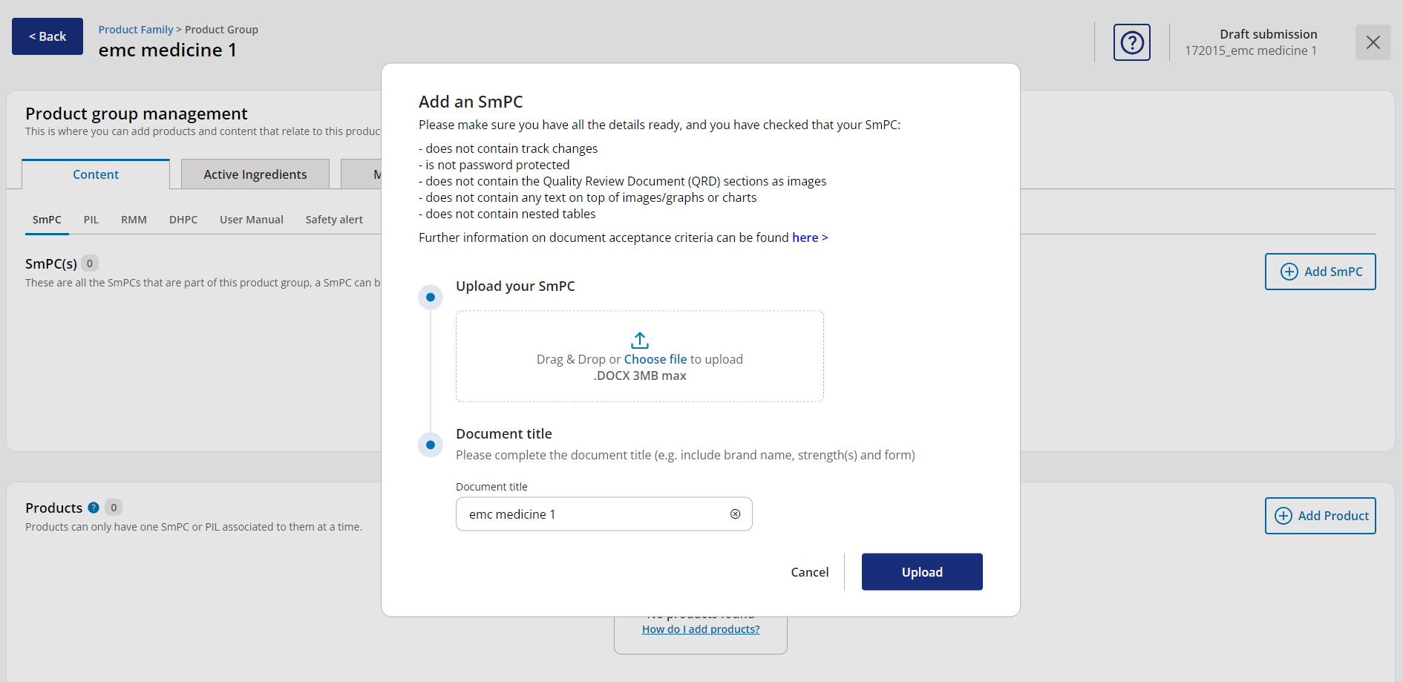Open the Safety alert sub-tab
The height and width of the screenshot is (682, 1403).
pos(334,220)
